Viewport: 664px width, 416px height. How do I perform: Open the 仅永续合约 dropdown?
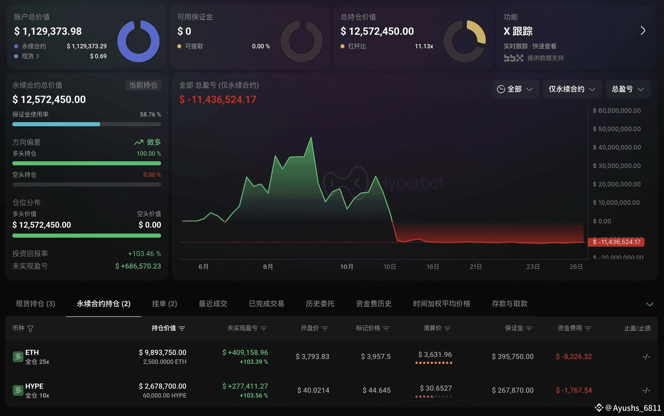(x=572, y=89)
